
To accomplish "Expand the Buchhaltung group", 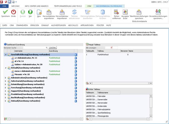I will point(6,98).
